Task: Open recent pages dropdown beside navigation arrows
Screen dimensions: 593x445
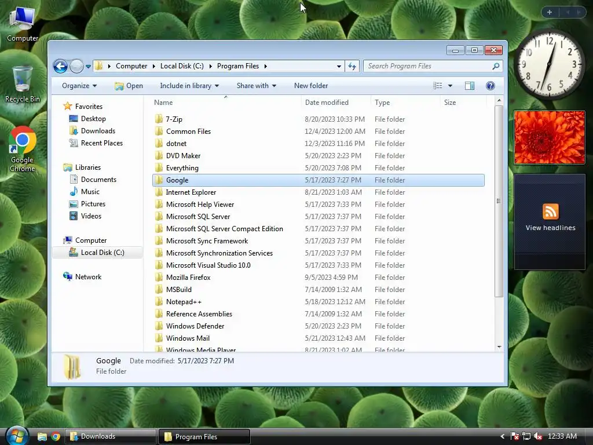Action: 88,66
